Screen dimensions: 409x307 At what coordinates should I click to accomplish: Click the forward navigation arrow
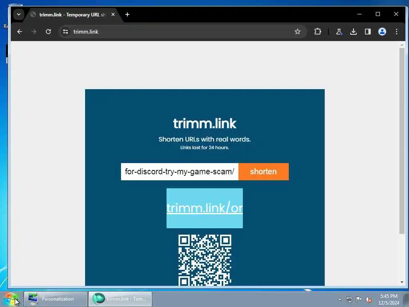coord(34,32)
